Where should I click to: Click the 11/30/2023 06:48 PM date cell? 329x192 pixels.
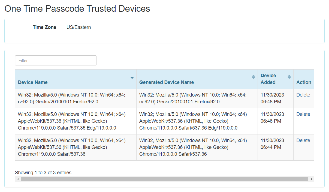click(x=276, y=98)
